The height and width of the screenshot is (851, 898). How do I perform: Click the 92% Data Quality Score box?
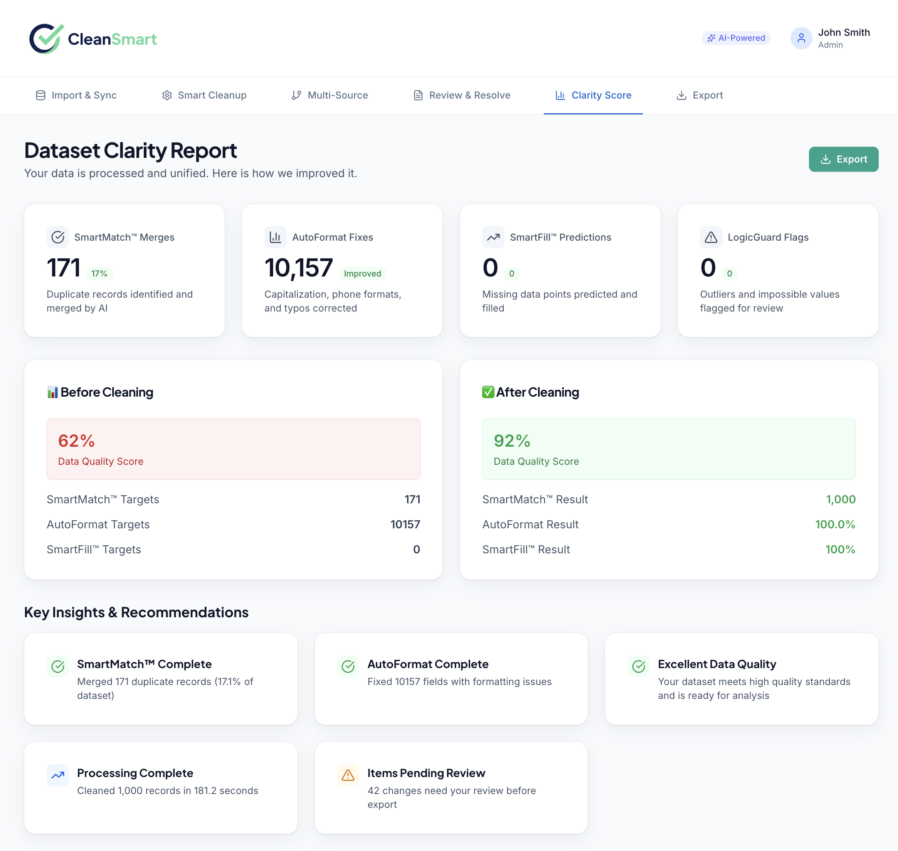tap(669, 449)
